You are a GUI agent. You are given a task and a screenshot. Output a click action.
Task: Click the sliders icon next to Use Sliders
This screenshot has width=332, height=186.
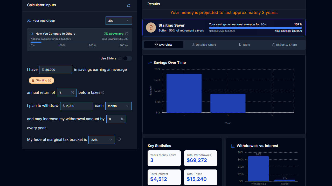(x=120, y=58)
